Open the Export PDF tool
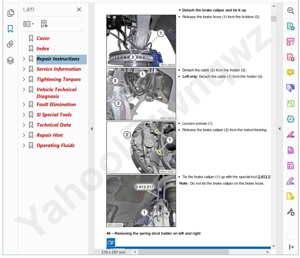 pyautogui.click(x=290, y=26)
